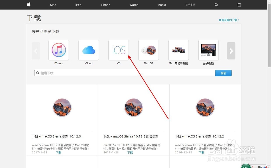The height and width of the screenshot is (168, 271).
Task: Open Sierra icon above 更新 10.12.3 title
Action: 62,107
